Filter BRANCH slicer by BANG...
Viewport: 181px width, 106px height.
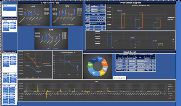pyautogui.click(x=6, y=76)
